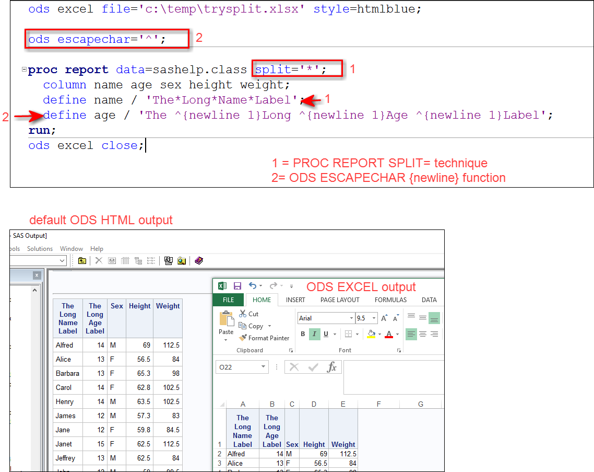Screen dimensions: 594x472
Task: Toggle Bold formatting in Excel
Action: 303,334
